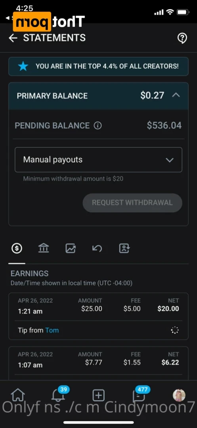The height and width of the screenshot is (428, 197).
Task: Tap the top 4.4% creators banner
Action: click(x=98, y=66)
